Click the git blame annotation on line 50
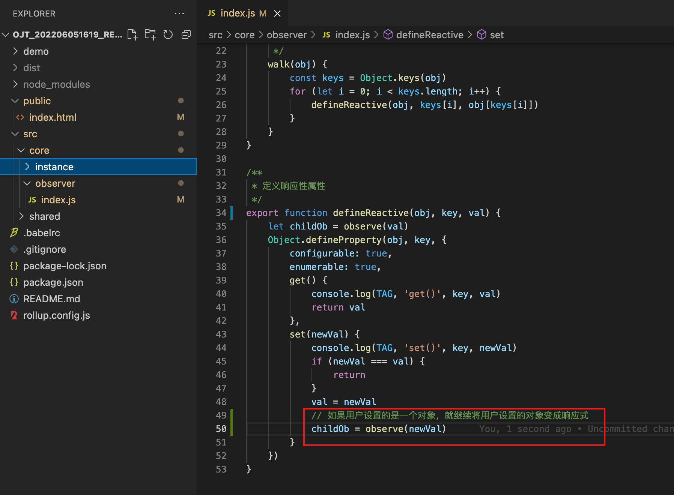This screenshot has height=495, width=674. tap(576, 429)
